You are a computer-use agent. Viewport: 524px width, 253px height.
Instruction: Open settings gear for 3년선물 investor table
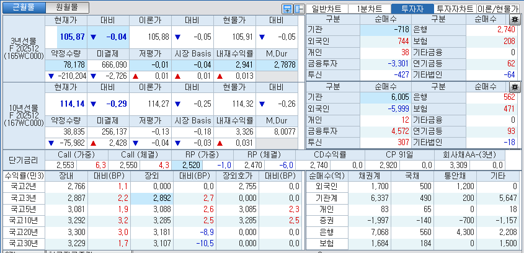[x=515, y=19]
